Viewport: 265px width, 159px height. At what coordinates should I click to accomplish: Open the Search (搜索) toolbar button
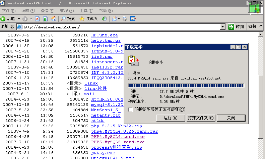point(68,19)
